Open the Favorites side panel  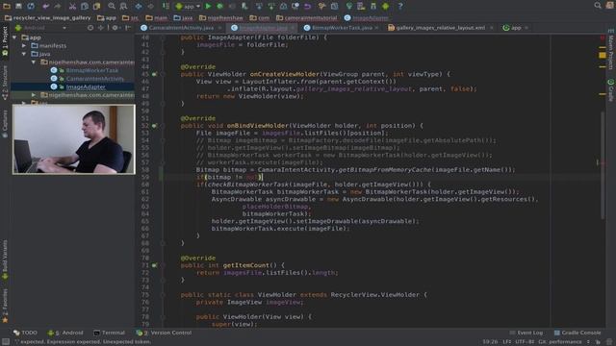[x=5, y=306]
